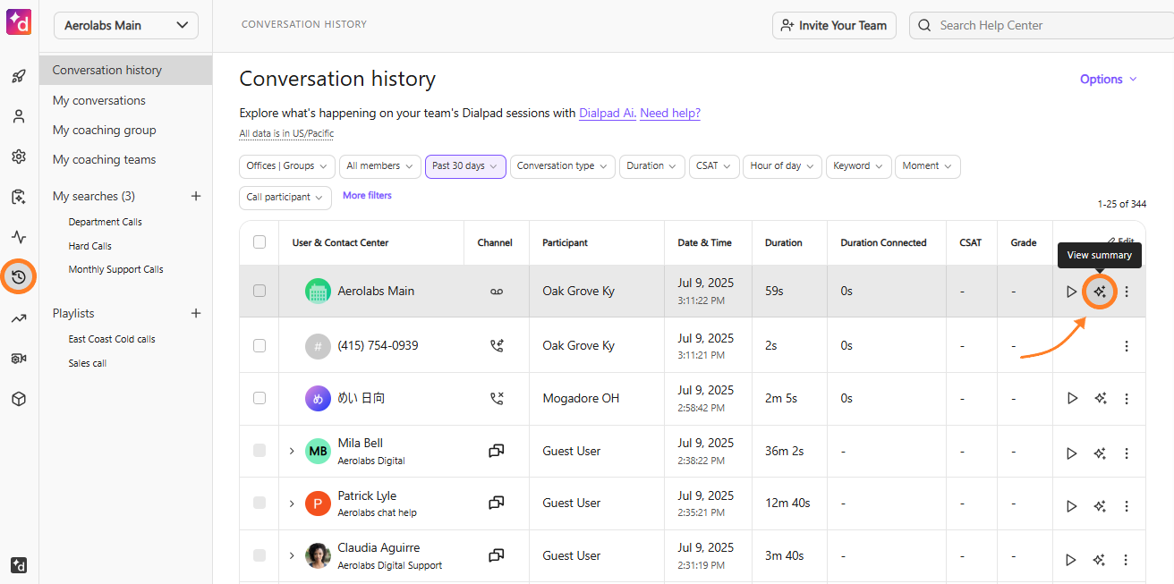Go to My coaching group

(105, 130)
